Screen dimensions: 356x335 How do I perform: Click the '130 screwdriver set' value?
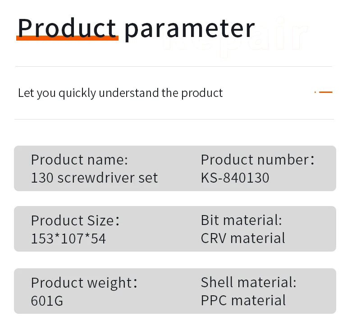[x=94, y=178]
